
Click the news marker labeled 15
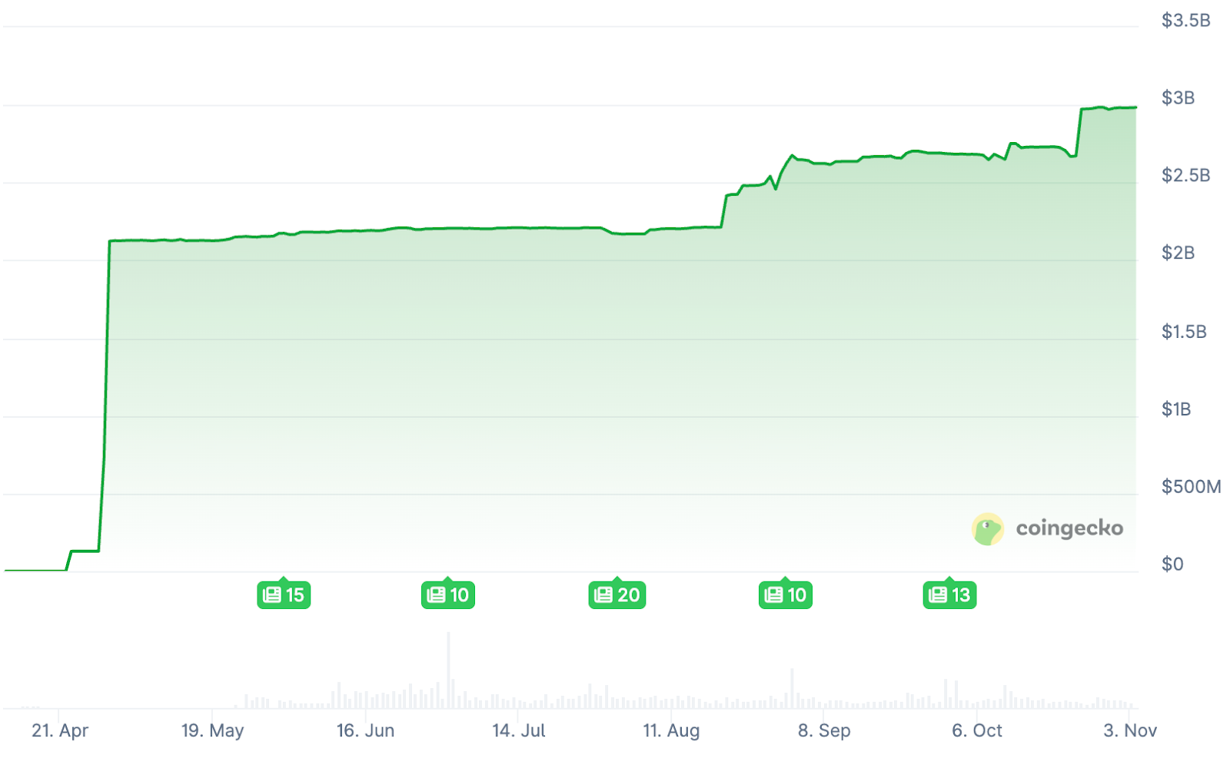pos(284,594)
